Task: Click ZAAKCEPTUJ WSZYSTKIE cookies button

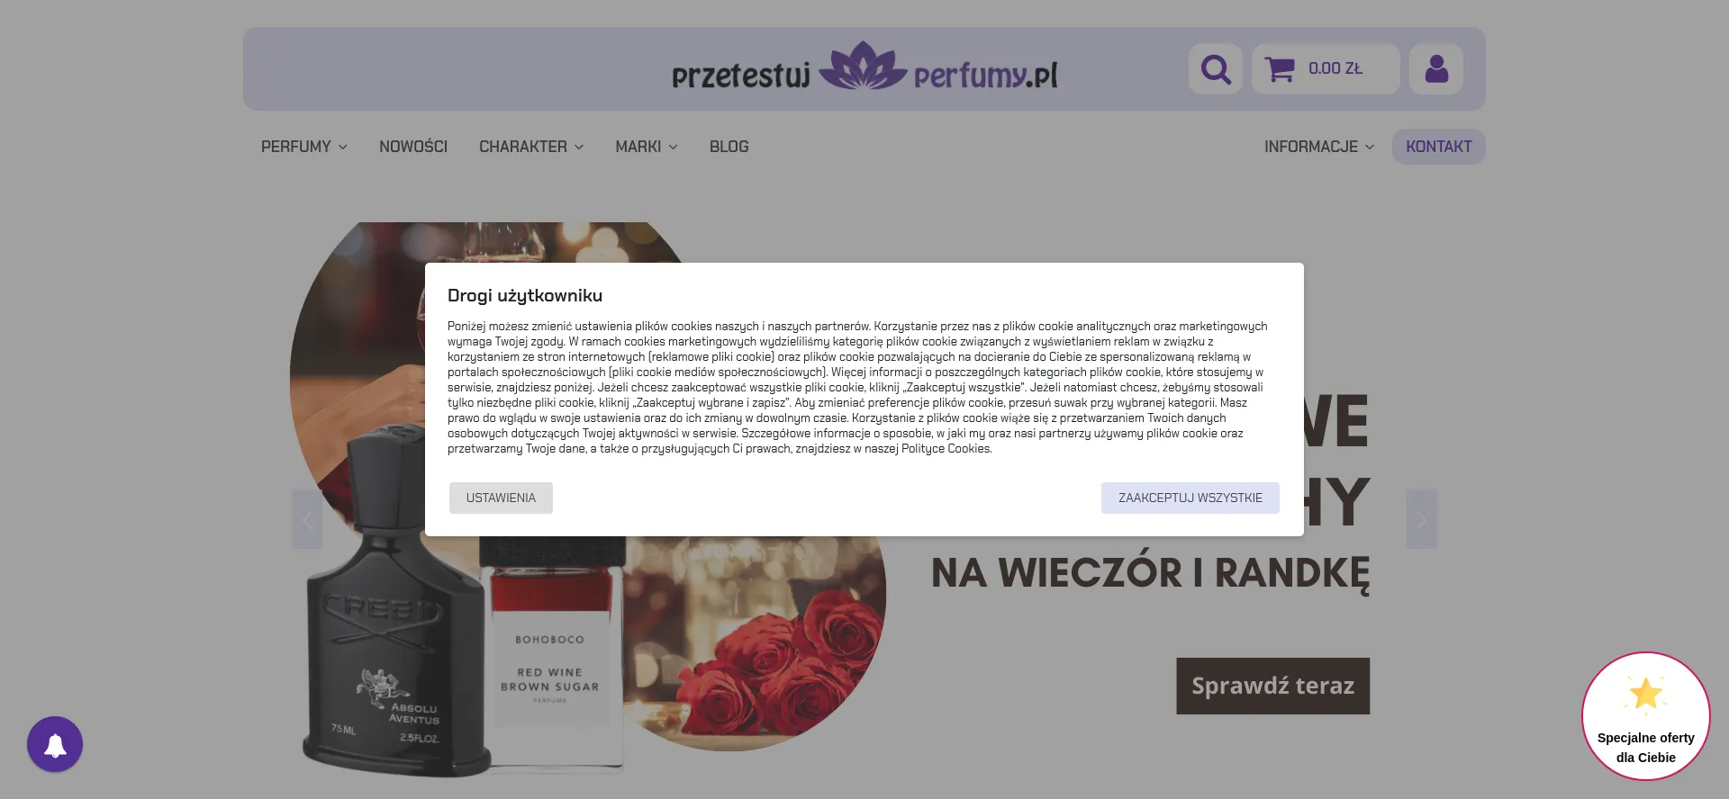Action: point(1190,498)
